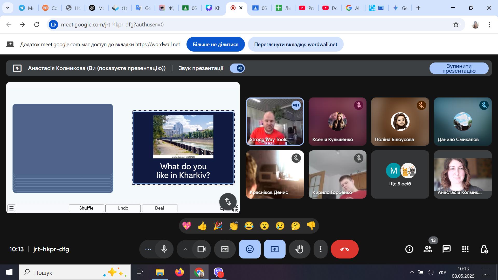Click the Kharkiv question card

[183, 148]
